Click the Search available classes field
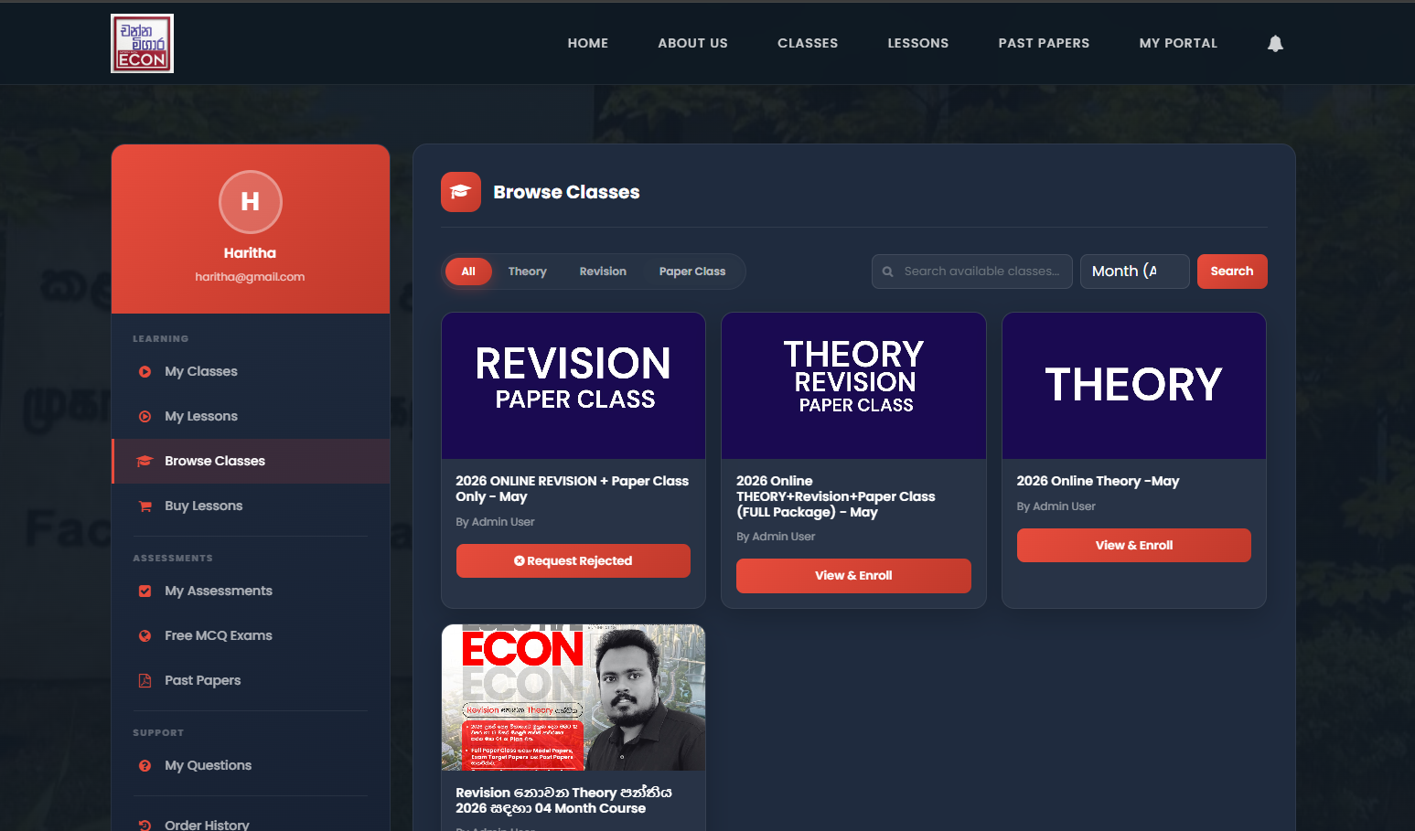 (x=971, y=272)
